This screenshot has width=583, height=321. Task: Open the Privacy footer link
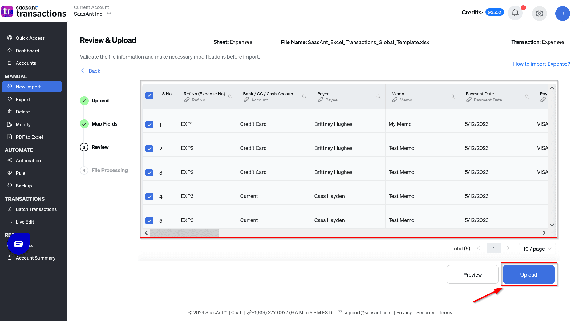pos(404,312)
